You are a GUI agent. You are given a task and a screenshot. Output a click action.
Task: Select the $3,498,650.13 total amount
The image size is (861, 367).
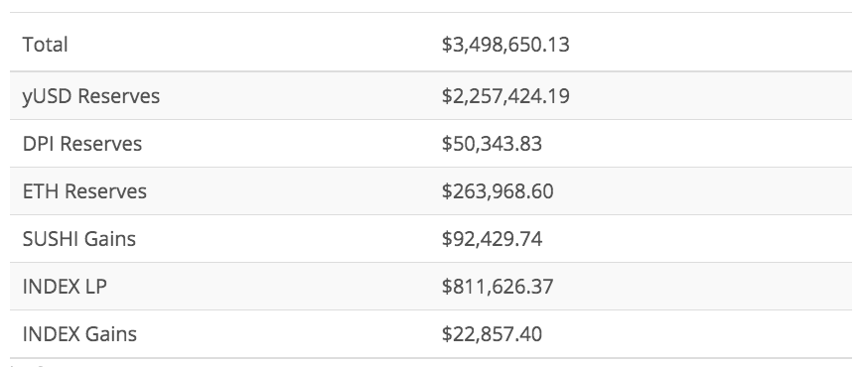pyautogui.click(x=505, y=45)
